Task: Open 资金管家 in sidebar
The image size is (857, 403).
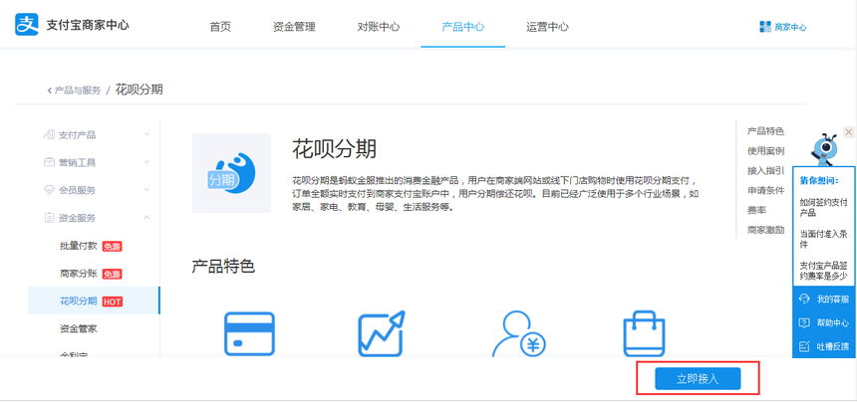Action: pyautogui.click(x=78, y=328)
